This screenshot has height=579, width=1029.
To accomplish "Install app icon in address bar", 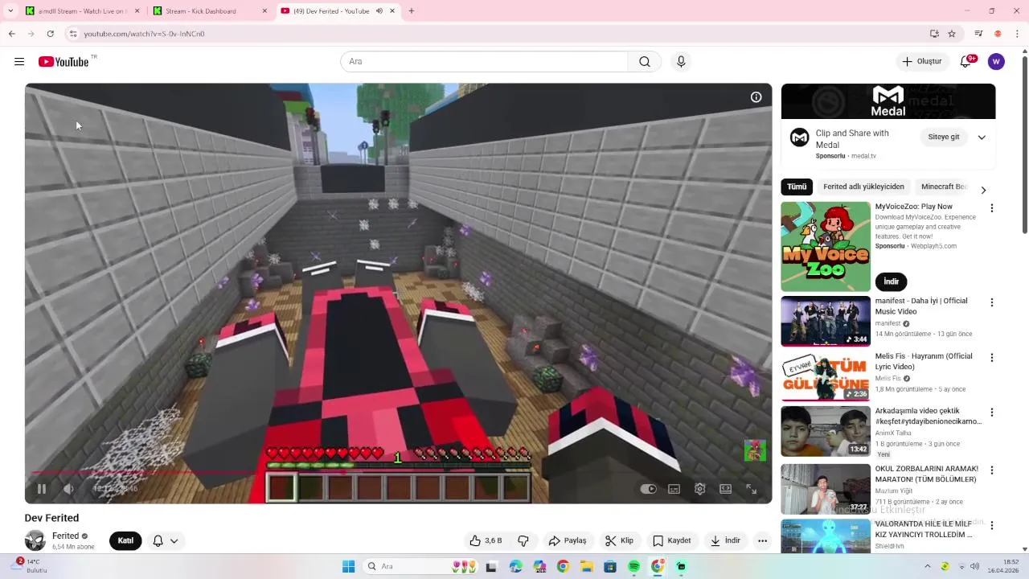I will point(934,34).
